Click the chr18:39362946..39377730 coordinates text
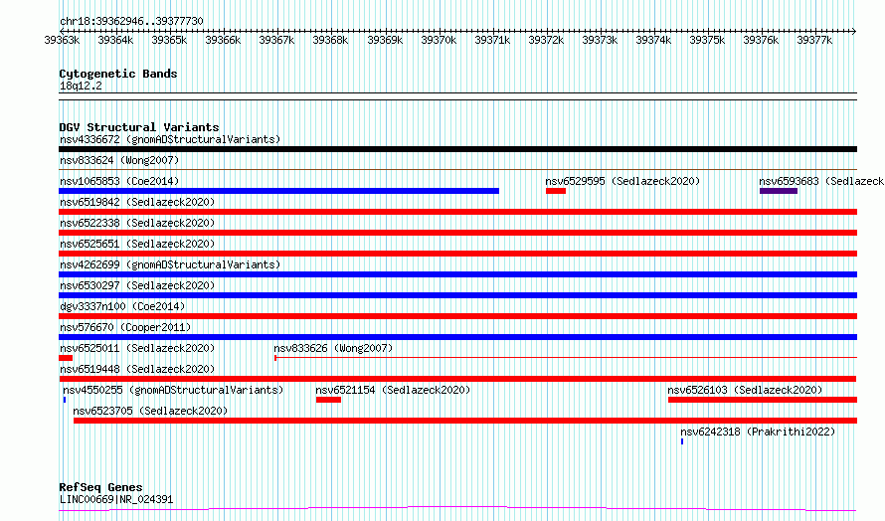The width and height of the screenshot is (885, 521). 131,21
